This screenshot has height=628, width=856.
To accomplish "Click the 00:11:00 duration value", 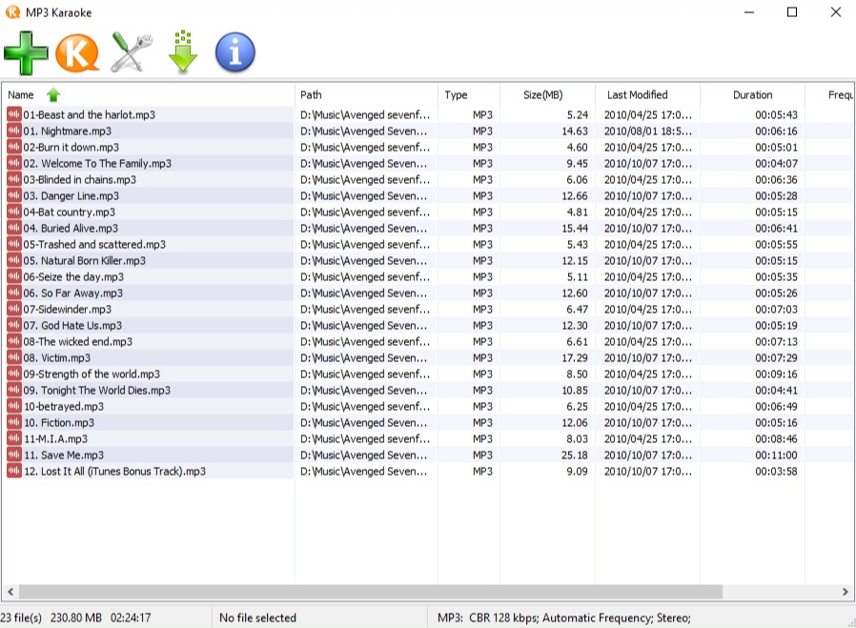I will tap(776, 455).
